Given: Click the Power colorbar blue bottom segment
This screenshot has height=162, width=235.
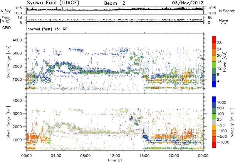Looking at the screenshot, I should coord(214,84).
